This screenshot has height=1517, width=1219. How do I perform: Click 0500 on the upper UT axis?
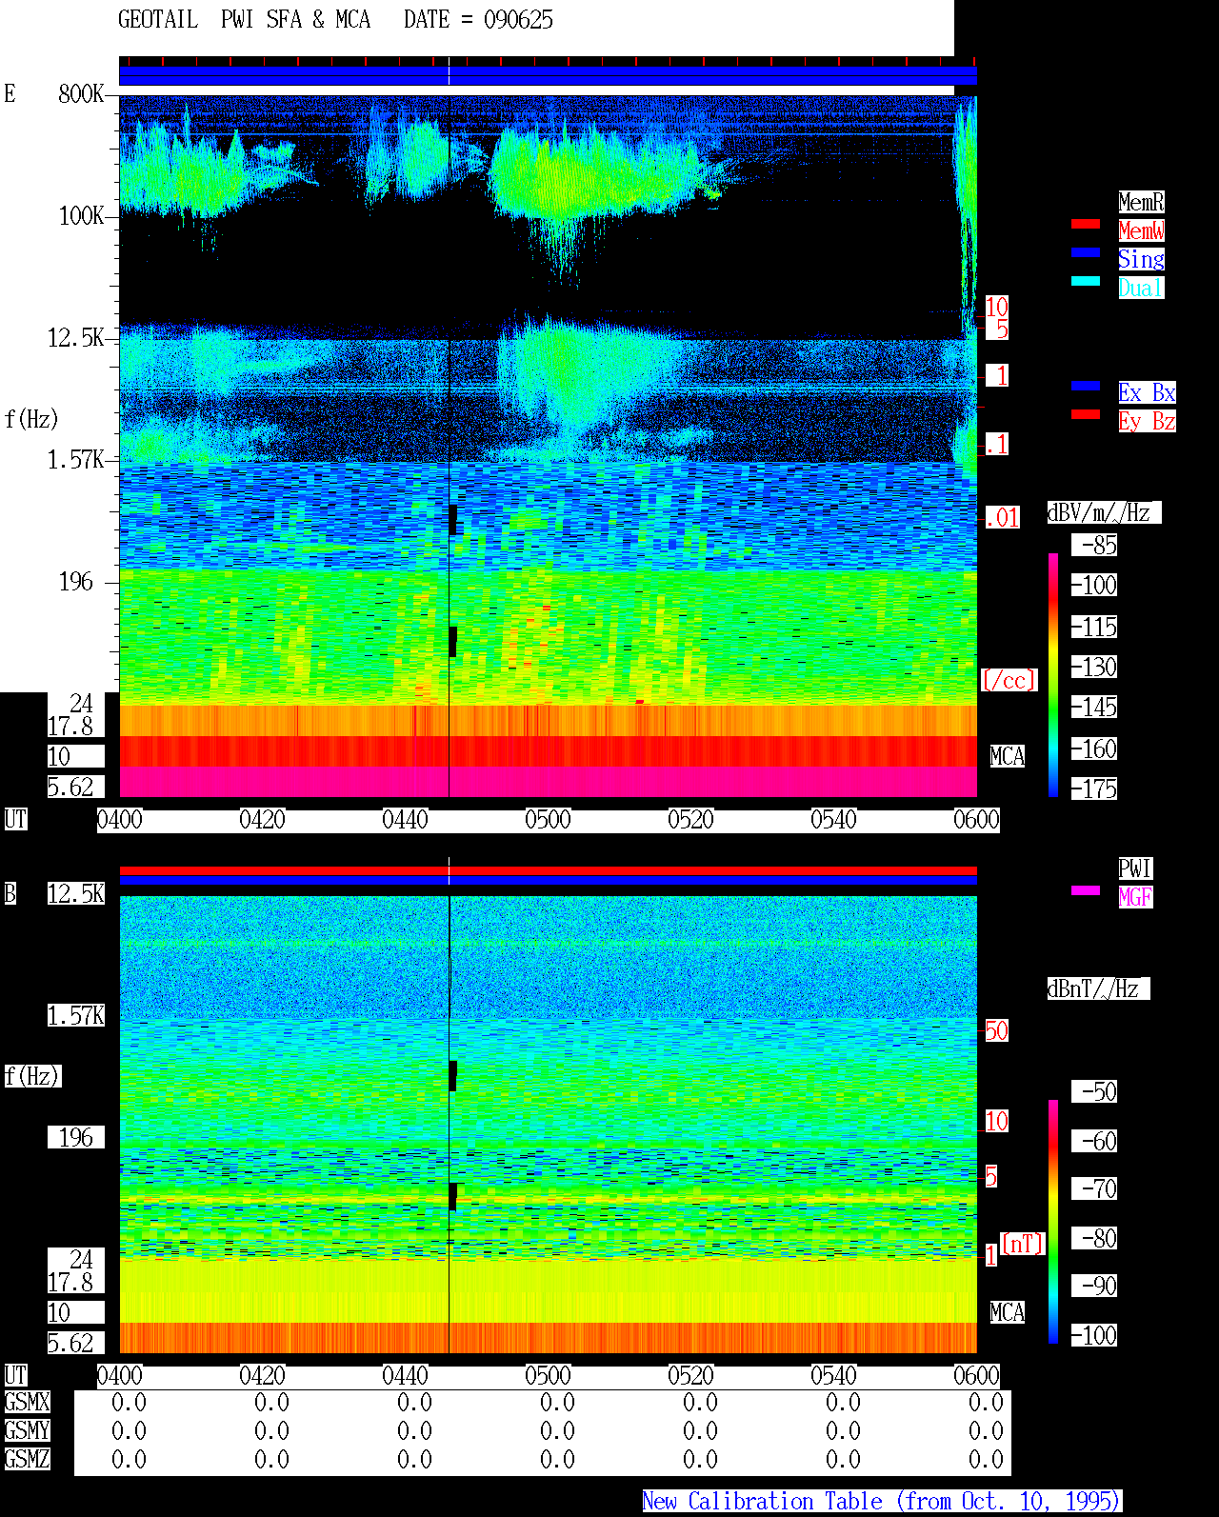[548, 819]
